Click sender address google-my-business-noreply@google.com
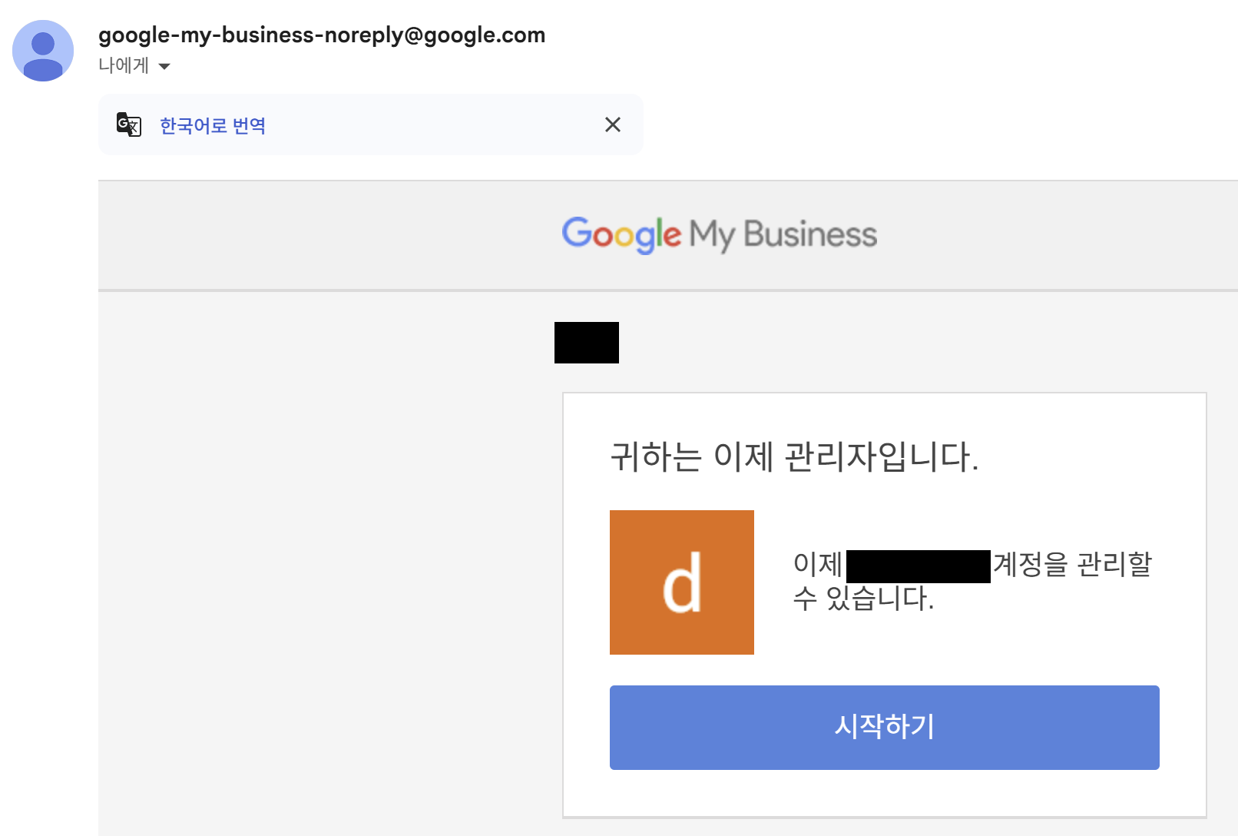This screenshot has width=1238, height=836. click(x=322, y=35)
